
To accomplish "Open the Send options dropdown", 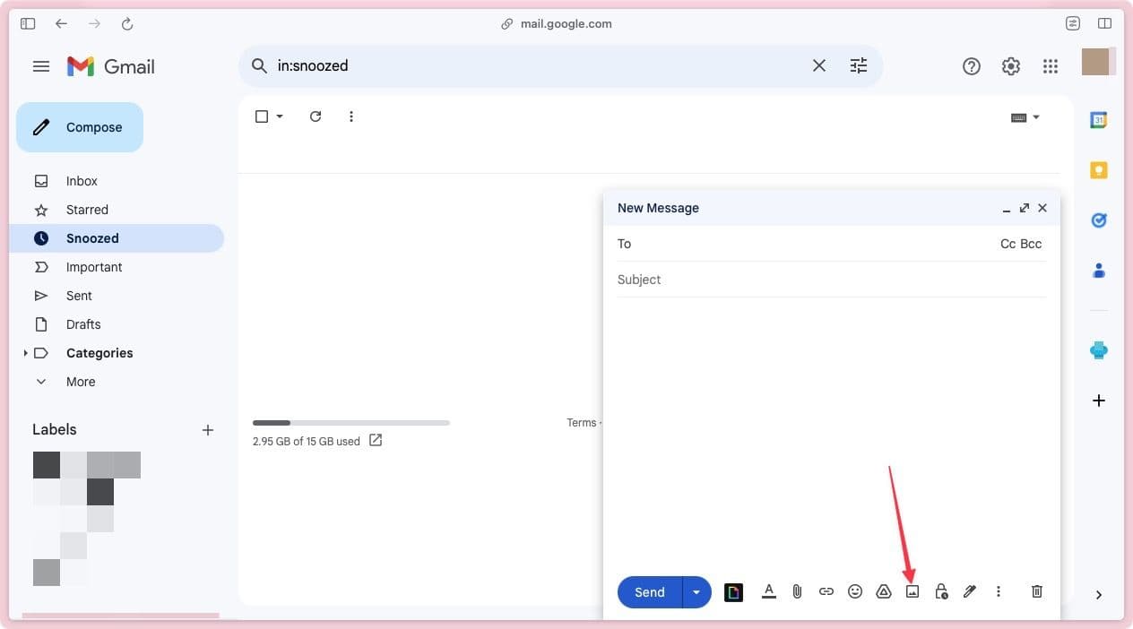I will (x=696, y=591).
